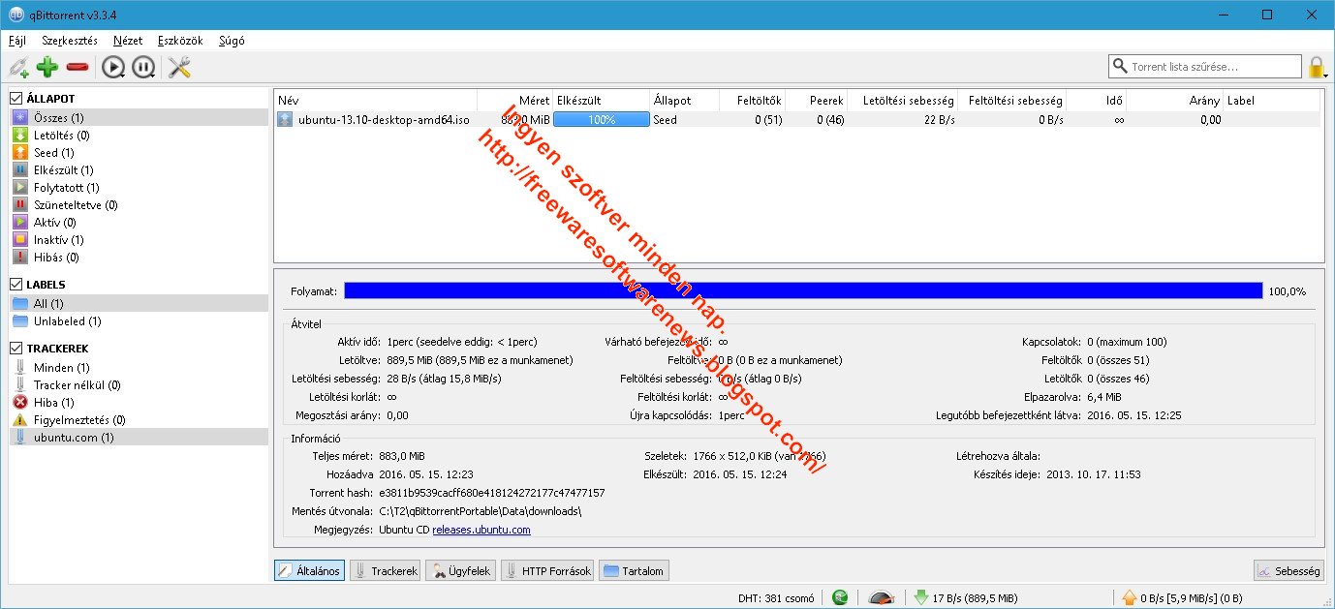Delete torrent using red minus icon

tap(78, 67)
